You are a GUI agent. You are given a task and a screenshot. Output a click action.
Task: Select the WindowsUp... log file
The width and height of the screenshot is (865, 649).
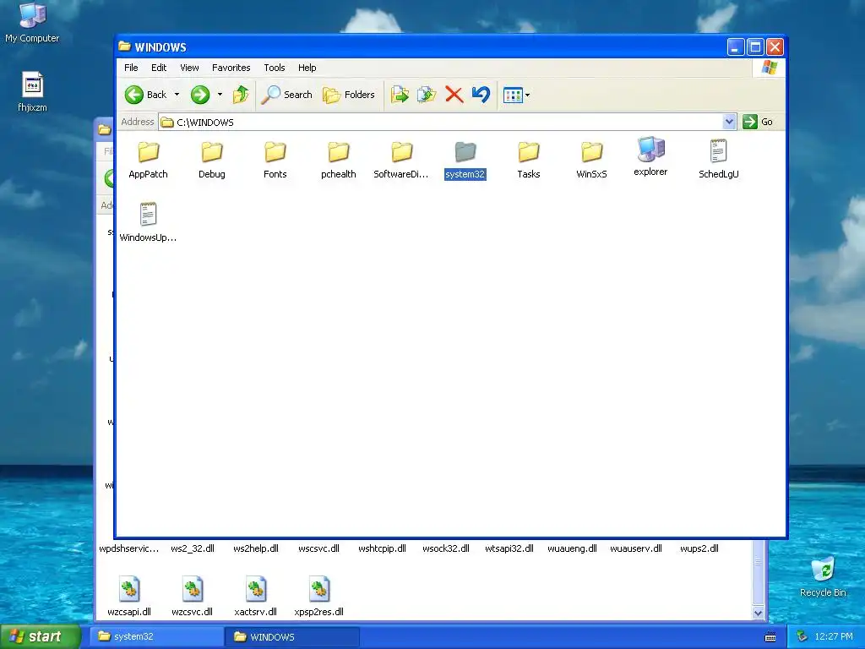click(148, 222)
